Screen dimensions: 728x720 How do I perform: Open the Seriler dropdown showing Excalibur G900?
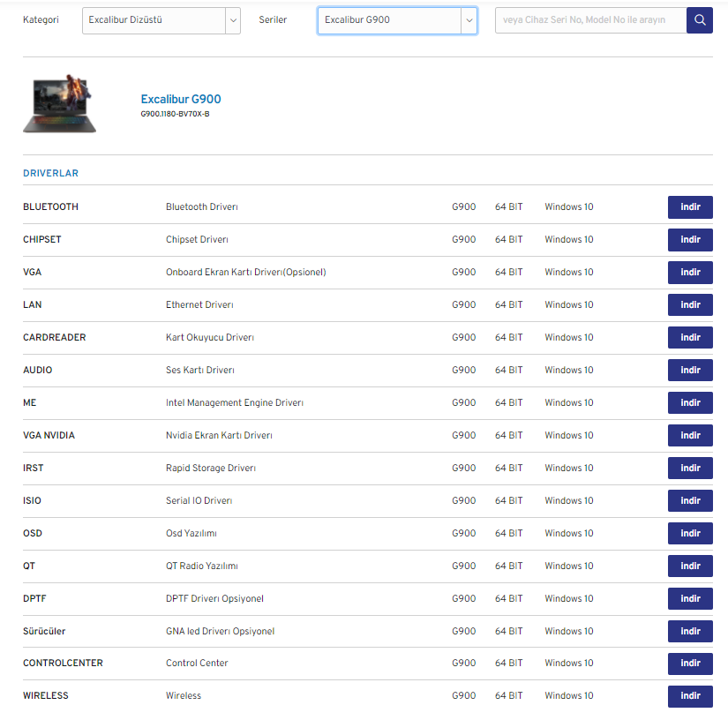tap(397, 20)
